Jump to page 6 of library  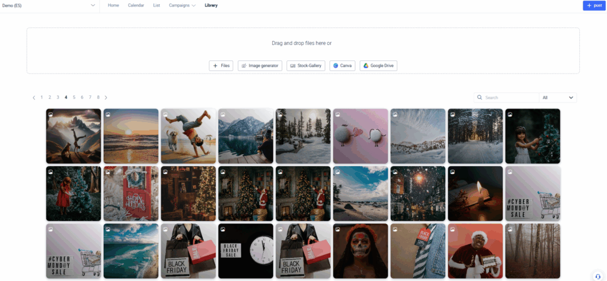click(x=82, y=97)
